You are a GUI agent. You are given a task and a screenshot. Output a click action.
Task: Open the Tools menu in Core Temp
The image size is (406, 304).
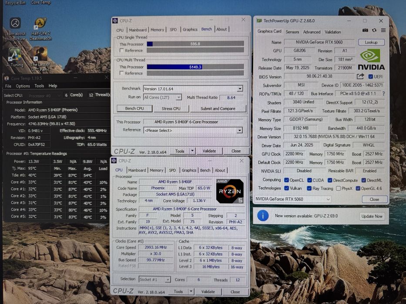click(x=39, y=86)
